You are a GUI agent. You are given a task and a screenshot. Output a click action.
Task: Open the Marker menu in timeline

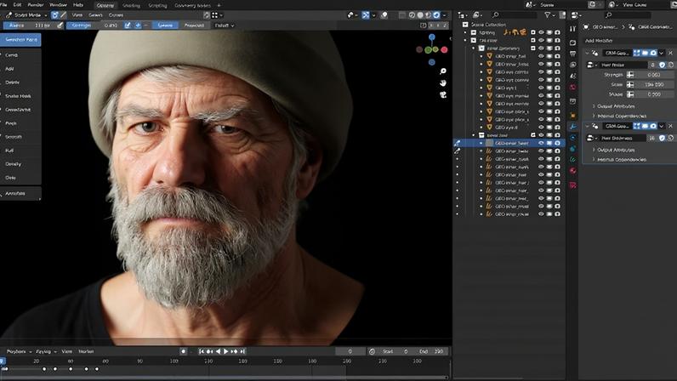point(86,351)
